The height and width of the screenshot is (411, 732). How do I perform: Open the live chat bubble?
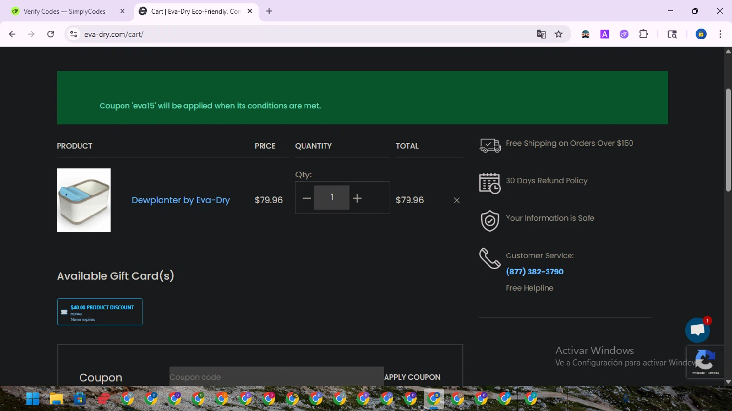(x=697, y=330)
